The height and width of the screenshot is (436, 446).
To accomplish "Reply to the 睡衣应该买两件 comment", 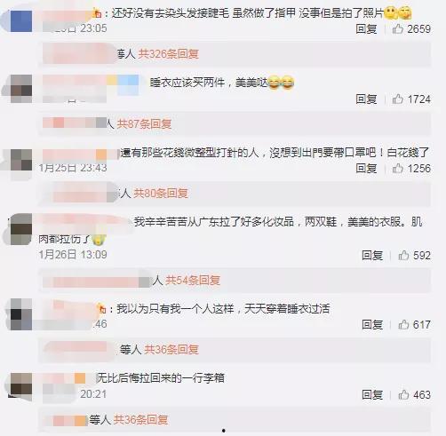I will 366,99.
